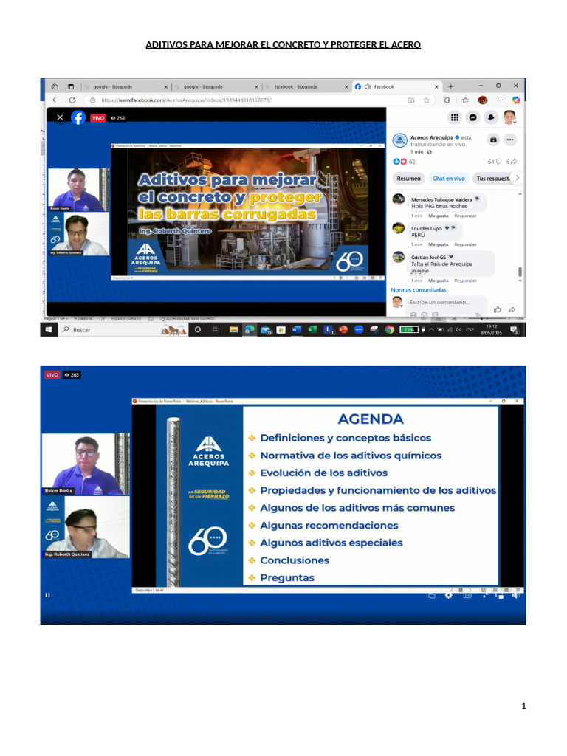The width and height of the screenshot is (567, 756).
Task: Switch to the facebook - Búsqueda tab
Action: 306,87
